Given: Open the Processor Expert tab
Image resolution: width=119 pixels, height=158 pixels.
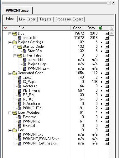Looking at the screenshot, I should coord(69,19).
